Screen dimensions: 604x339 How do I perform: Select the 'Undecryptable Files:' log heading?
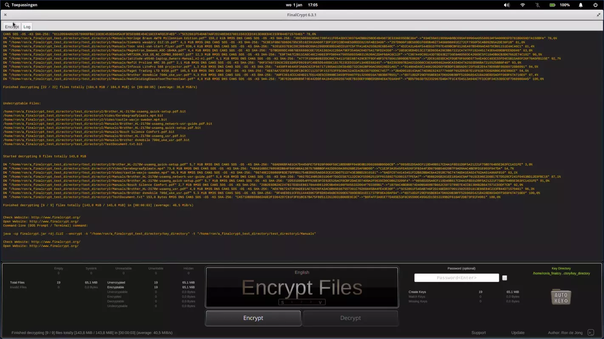[22, 103]
